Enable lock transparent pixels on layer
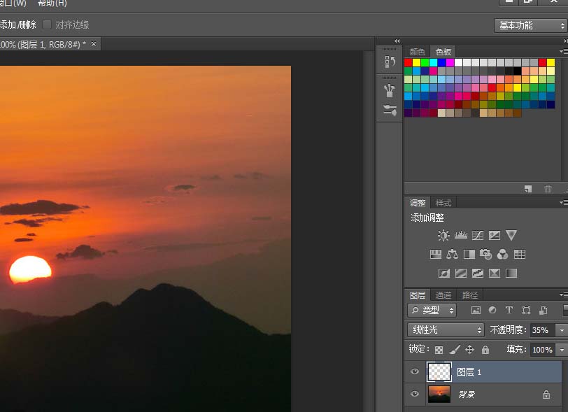The width and height of the screenshot is (568, 412). (x=439, y=350)
